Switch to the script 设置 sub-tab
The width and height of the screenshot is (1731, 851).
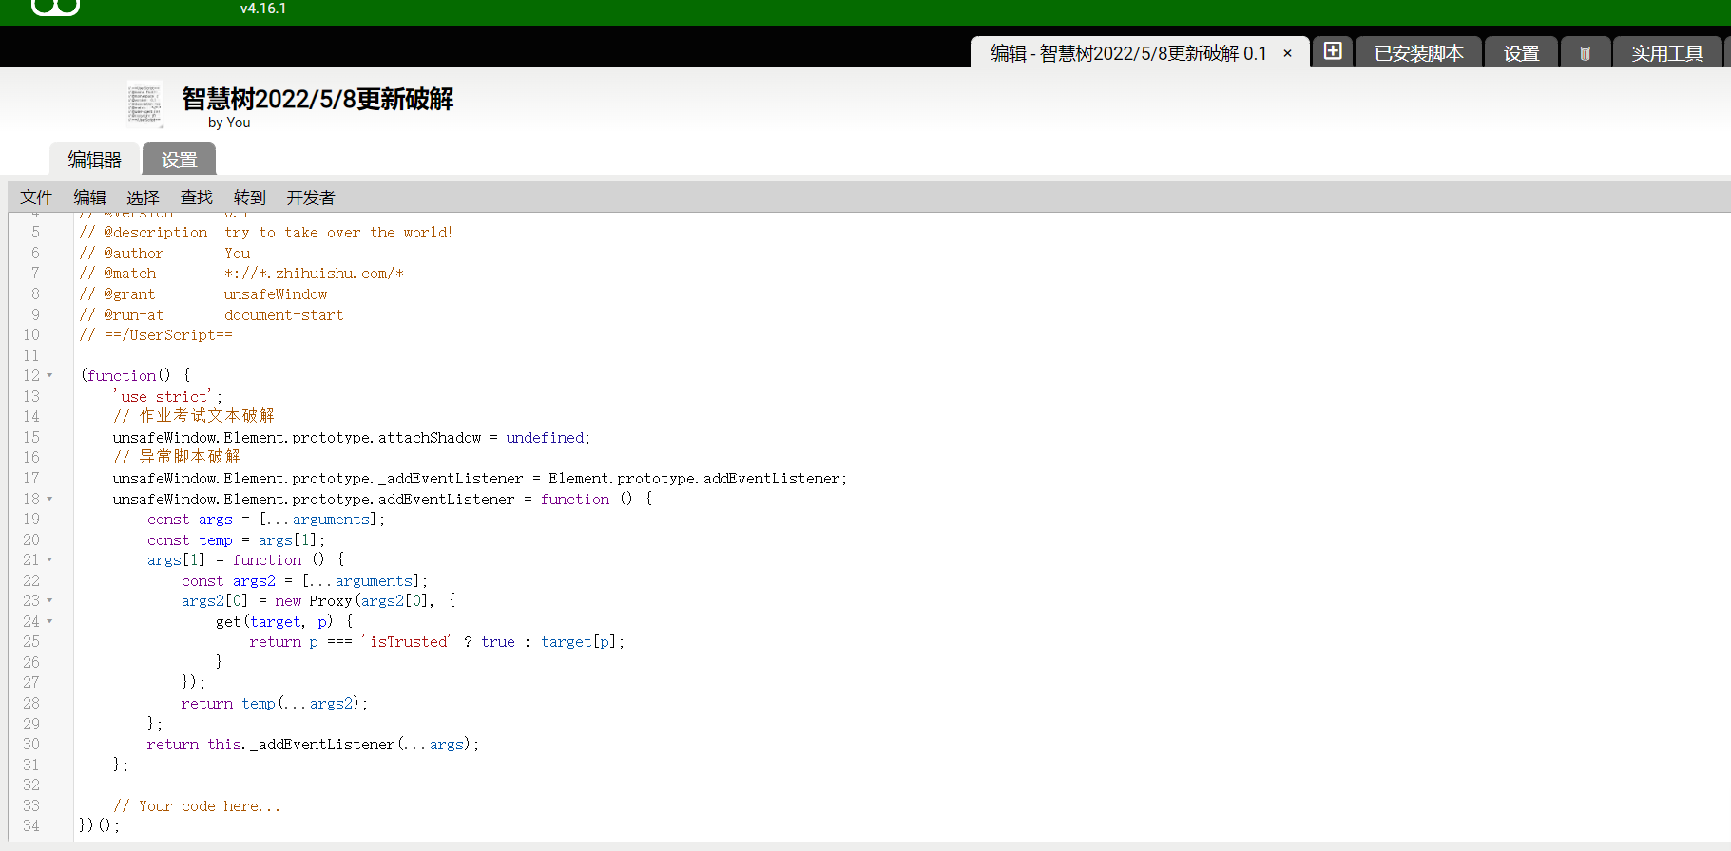pyautogui.click(x=179, y=160)
